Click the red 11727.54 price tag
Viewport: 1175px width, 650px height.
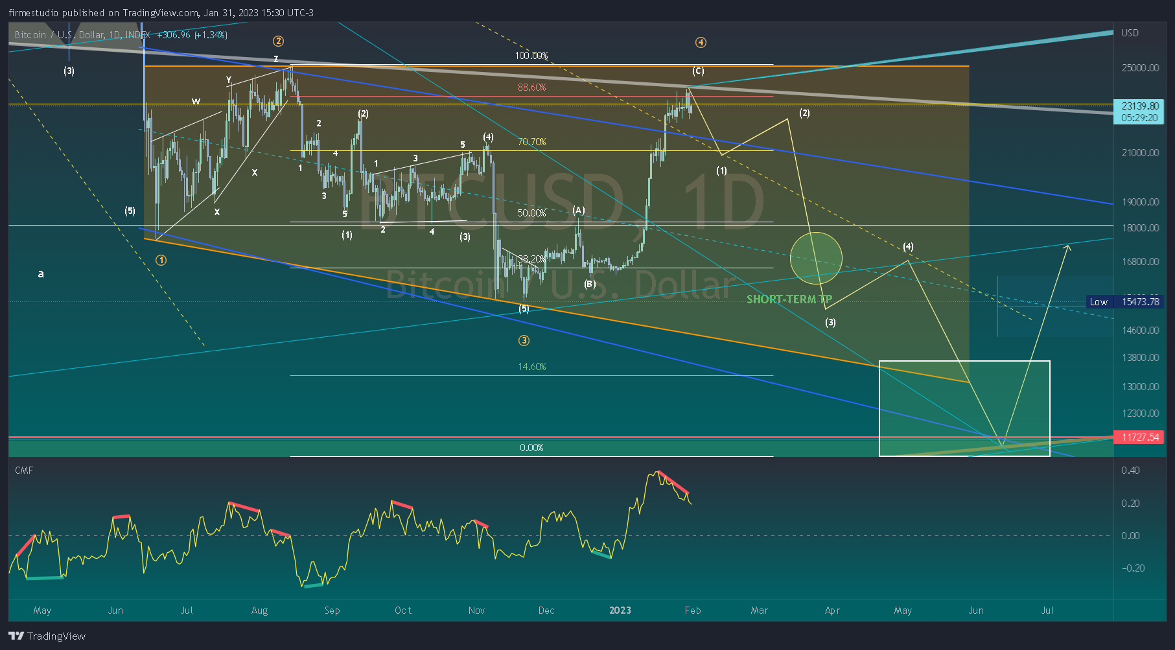click(1139, 437)
